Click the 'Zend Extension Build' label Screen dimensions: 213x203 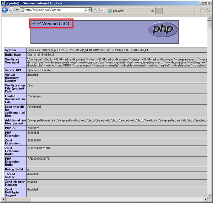[12, 151]
